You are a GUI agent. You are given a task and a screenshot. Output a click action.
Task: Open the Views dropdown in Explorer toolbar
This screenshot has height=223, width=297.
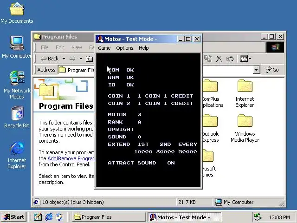245,59
